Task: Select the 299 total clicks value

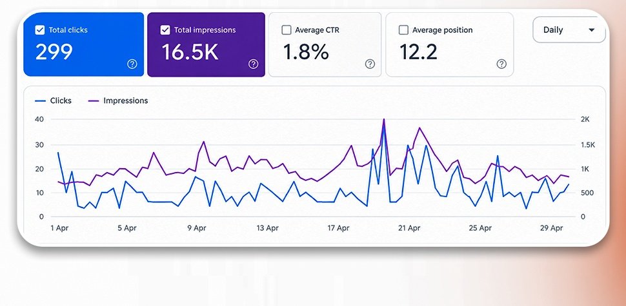Action: (54, 52)
